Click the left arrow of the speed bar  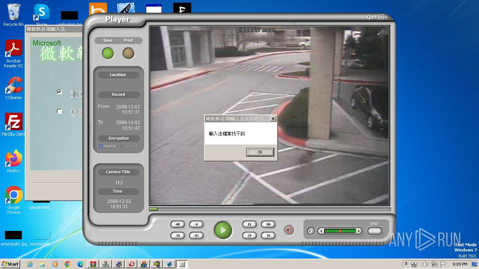(x=321, y=231)
